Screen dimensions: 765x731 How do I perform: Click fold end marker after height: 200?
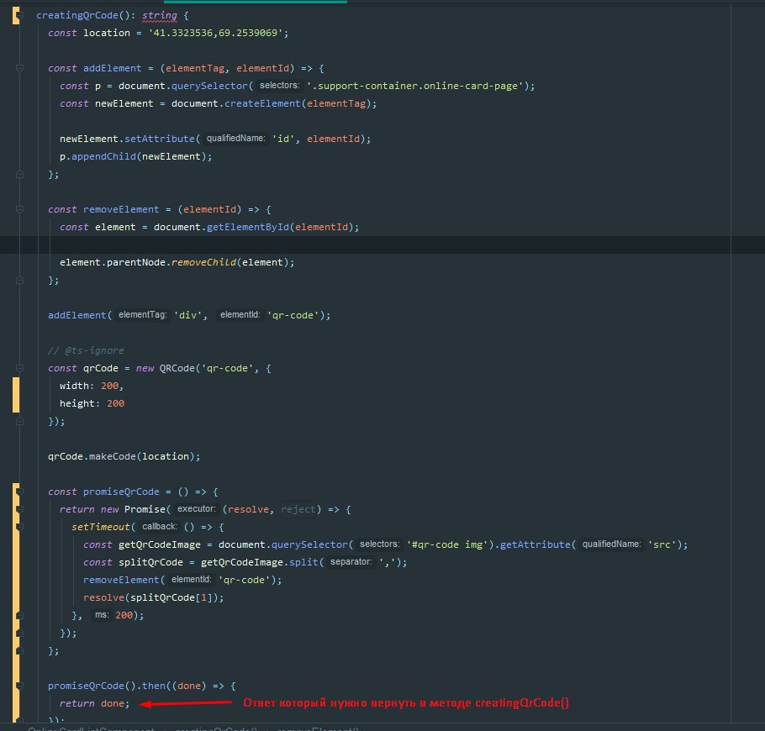point(19,421)
